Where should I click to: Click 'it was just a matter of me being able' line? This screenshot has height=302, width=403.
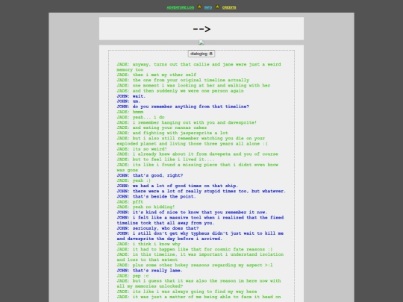pos(199,297)
